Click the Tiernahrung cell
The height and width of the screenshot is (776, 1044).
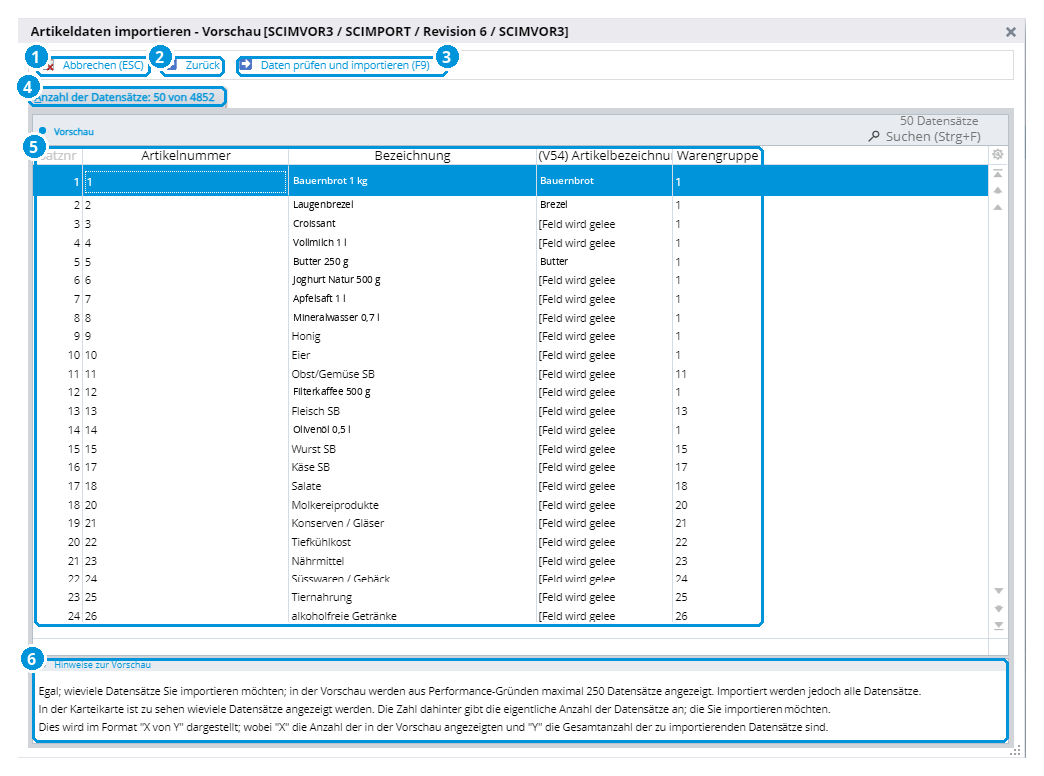[x=413, y=597]
